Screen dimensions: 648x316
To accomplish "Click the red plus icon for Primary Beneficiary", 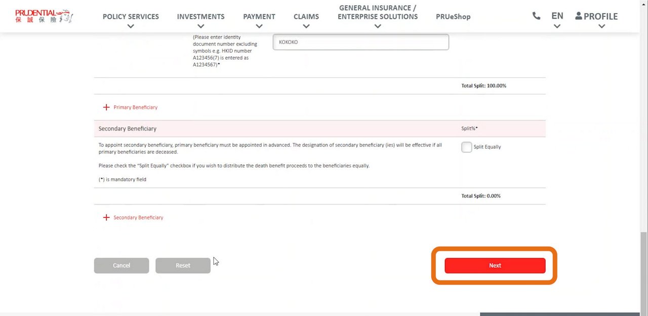I will coord(106,107).
